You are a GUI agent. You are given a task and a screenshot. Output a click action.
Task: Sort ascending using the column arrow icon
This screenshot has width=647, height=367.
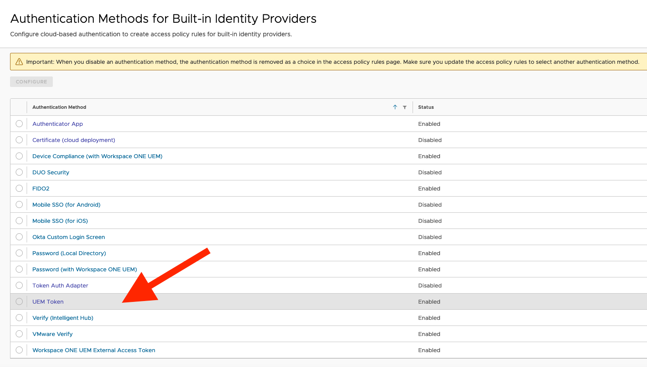click(395, 107)
